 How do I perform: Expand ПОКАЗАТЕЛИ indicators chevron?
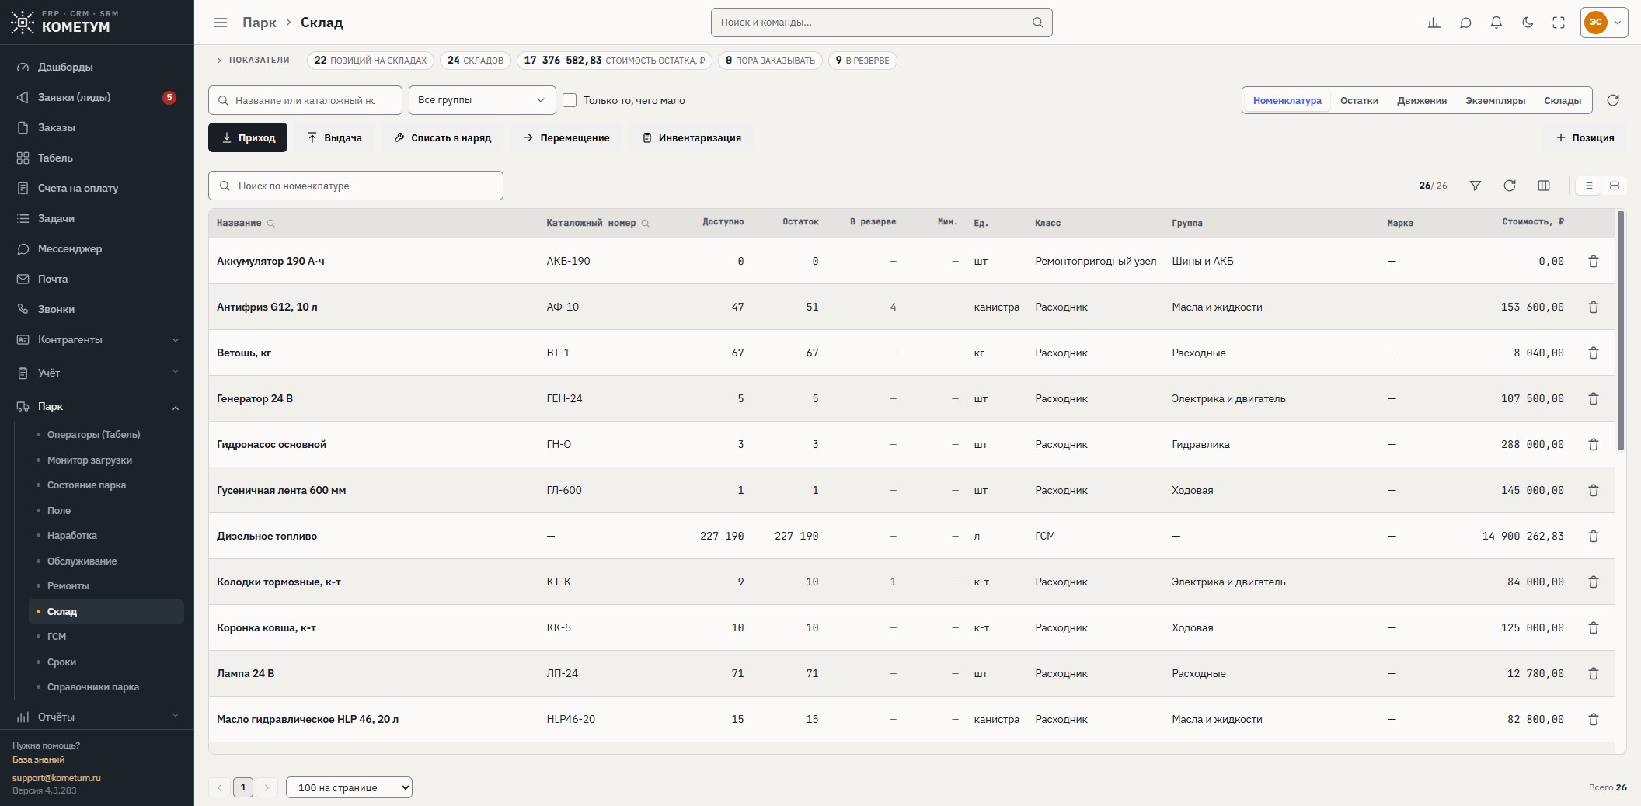tap(219, 61)
